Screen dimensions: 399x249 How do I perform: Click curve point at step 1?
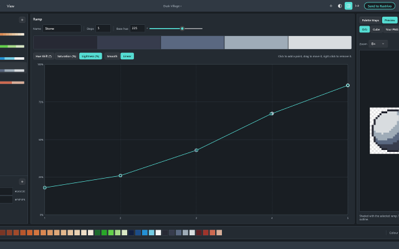click(x=45, y=187)
